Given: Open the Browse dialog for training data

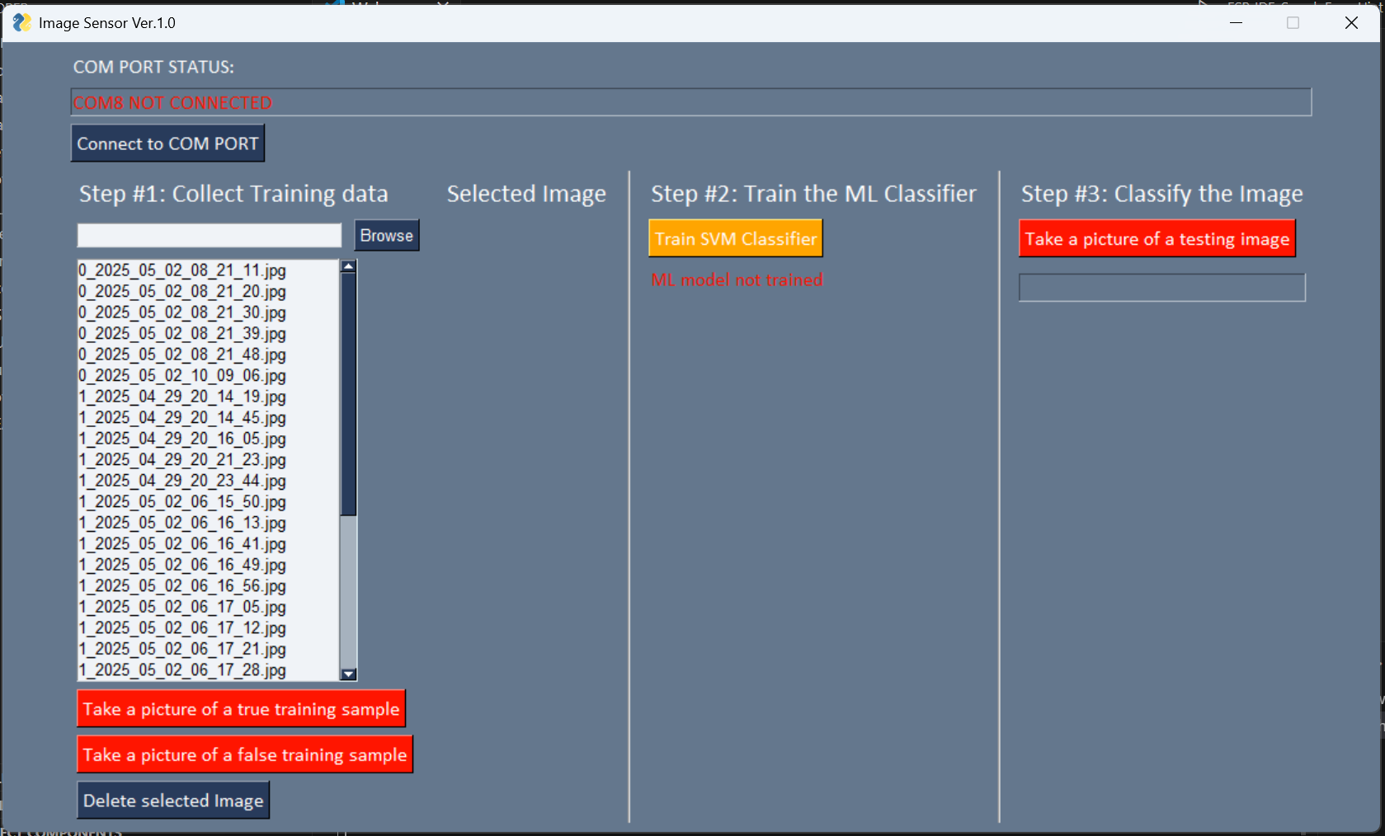Looking at the screenshot, I should [x=385, y=235].
